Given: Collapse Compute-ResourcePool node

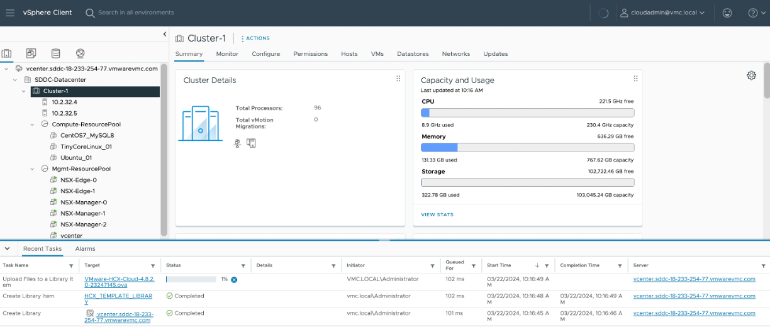Looking at the screenshot, I should tap(33, 124).
